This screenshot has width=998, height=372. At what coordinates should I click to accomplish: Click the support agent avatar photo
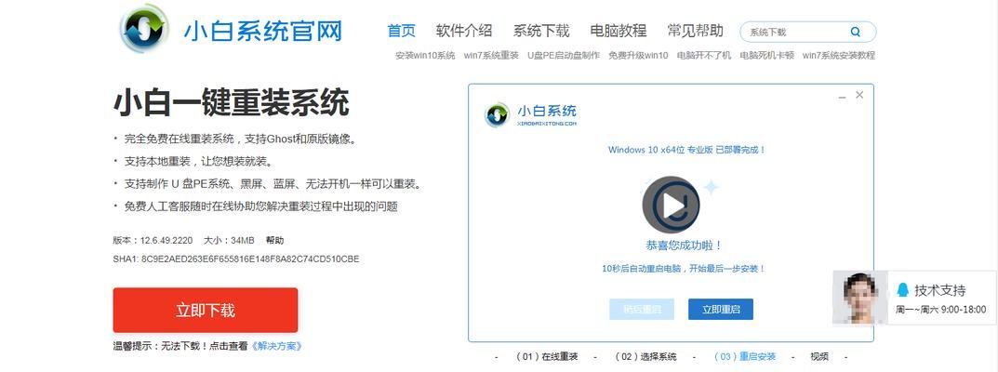click(x=860, y=298)
